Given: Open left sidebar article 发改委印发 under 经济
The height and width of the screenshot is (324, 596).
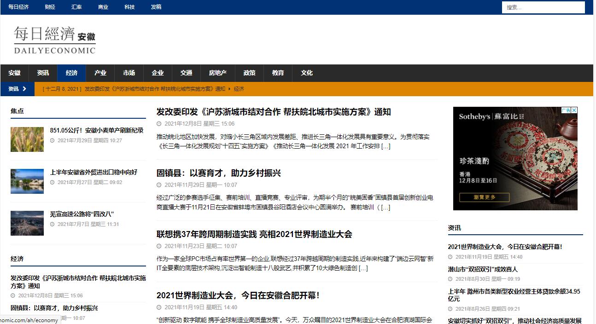Looking at the screenshot, I should 78,282.
